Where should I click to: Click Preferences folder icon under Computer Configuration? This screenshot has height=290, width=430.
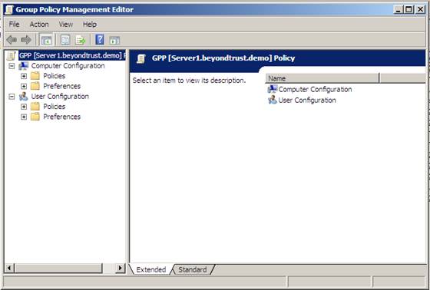pos(35,86)
